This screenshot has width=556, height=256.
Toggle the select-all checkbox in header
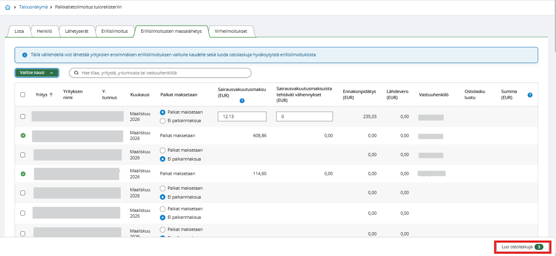[x=23, y=95]
